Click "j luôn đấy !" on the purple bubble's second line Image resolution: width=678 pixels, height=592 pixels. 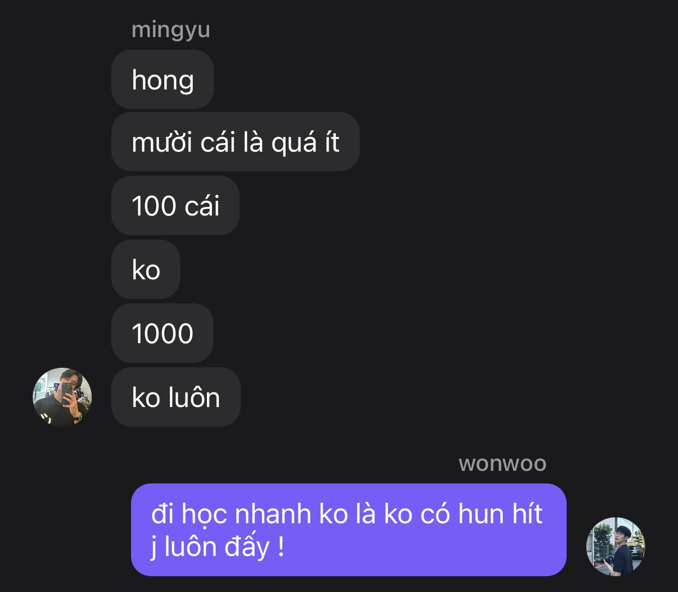(x=218, y=547)
